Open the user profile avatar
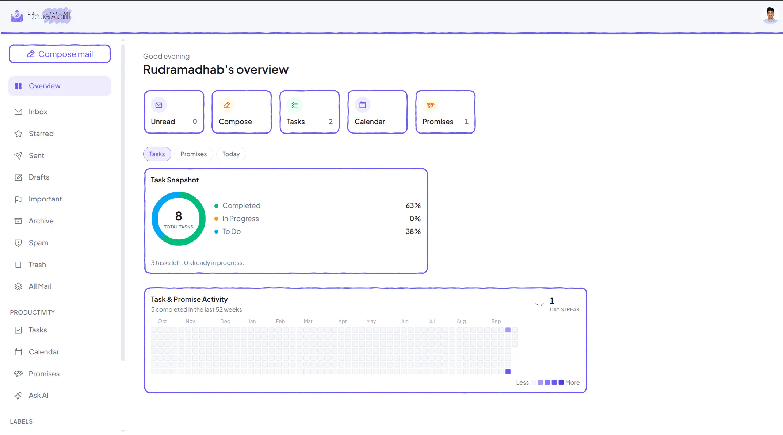 tap(770, 16)
